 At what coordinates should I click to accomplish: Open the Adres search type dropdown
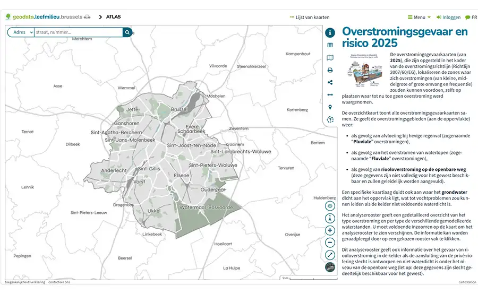21,32
